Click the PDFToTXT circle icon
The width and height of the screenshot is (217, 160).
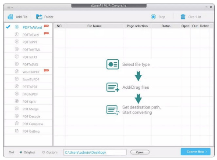17,57
